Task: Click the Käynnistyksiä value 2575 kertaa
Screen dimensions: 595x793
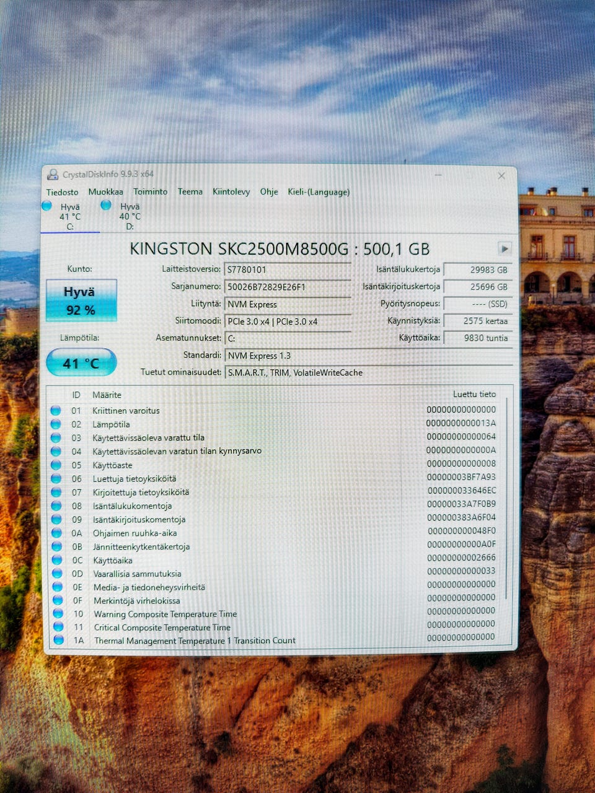Action: 478,321
